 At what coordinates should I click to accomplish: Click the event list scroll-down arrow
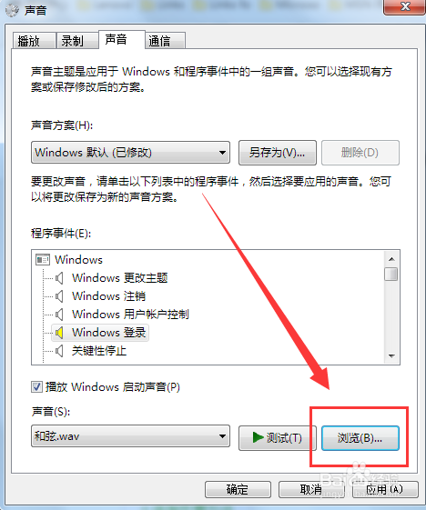pyautogui.click(x=391, y=356)
